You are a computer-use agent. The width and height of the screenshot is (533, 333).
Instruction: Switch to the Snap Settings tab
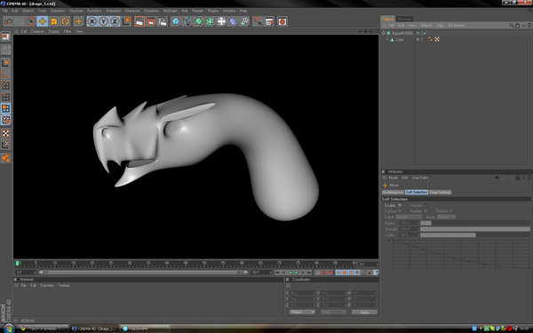[440, 192]
